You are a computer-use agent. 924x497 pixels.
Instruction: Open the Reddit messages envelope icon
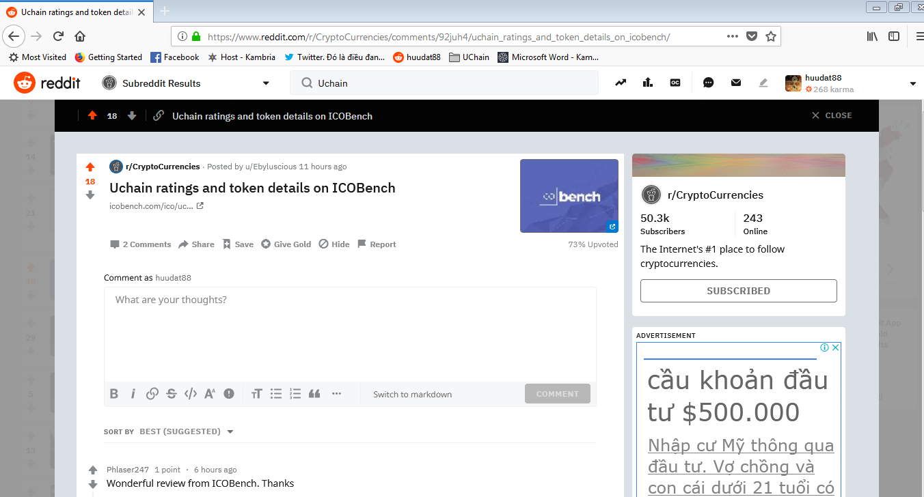(736, 83)
